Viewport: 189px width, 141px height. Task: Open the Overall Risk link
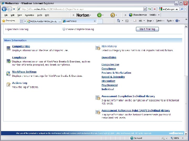tap(109, 57)
